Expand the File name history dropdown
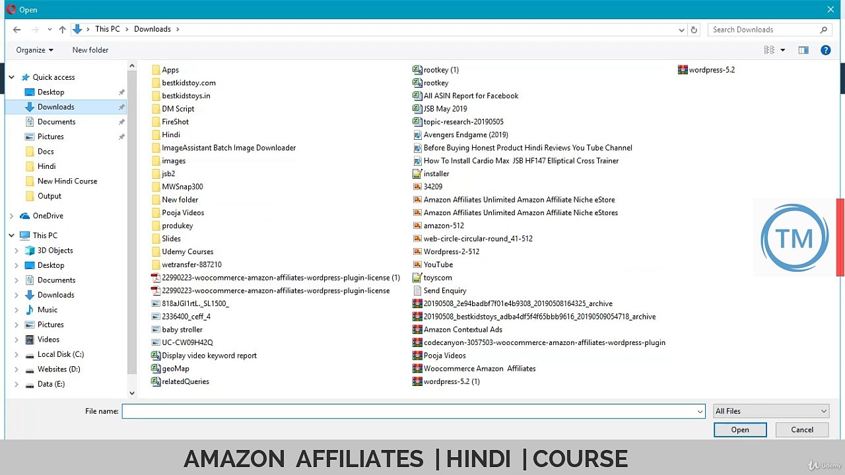Screen dimensions: 845x475 tap(700, 412)
